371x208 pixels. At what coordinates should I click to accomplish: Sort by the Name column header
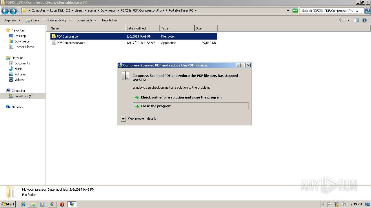[x=86, y=28]
